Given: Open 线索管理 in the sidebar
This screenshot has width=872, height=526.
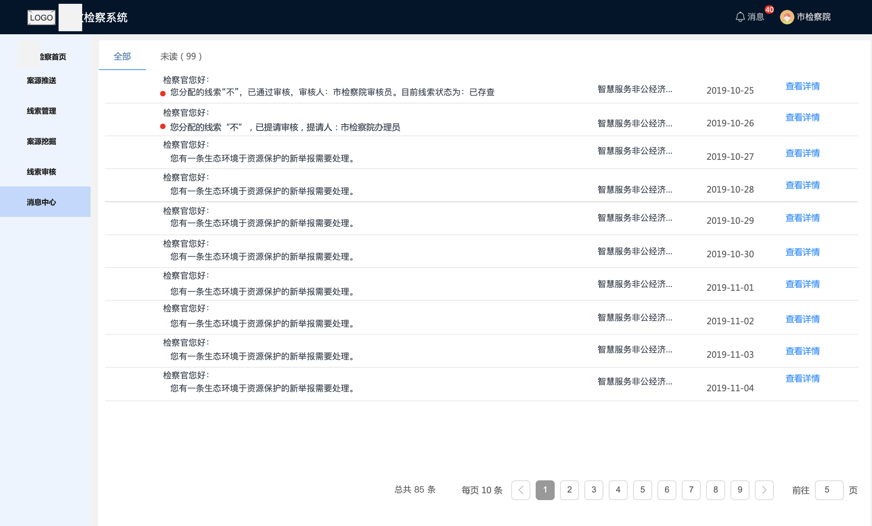Looking at the screenshot, I should pyautogui.click(x=41, y=111).
